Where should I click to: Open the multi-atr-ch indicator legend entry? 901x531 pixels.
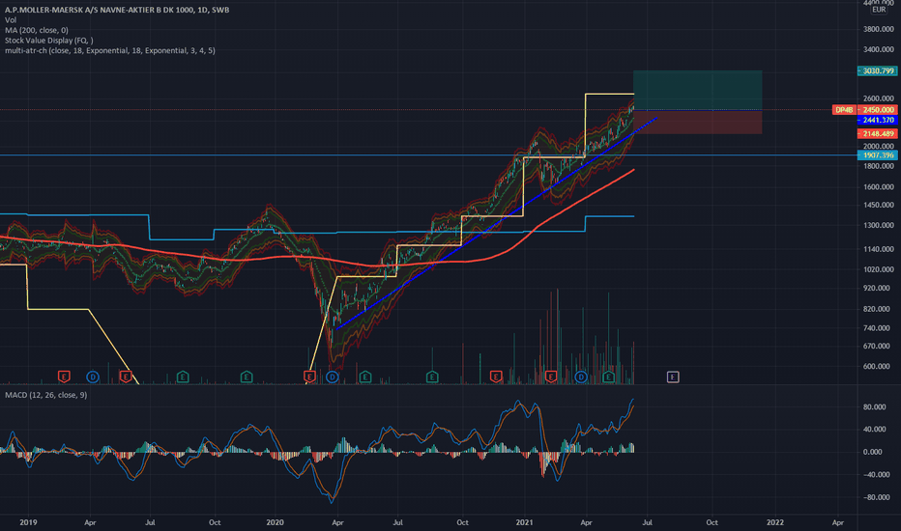110,50
